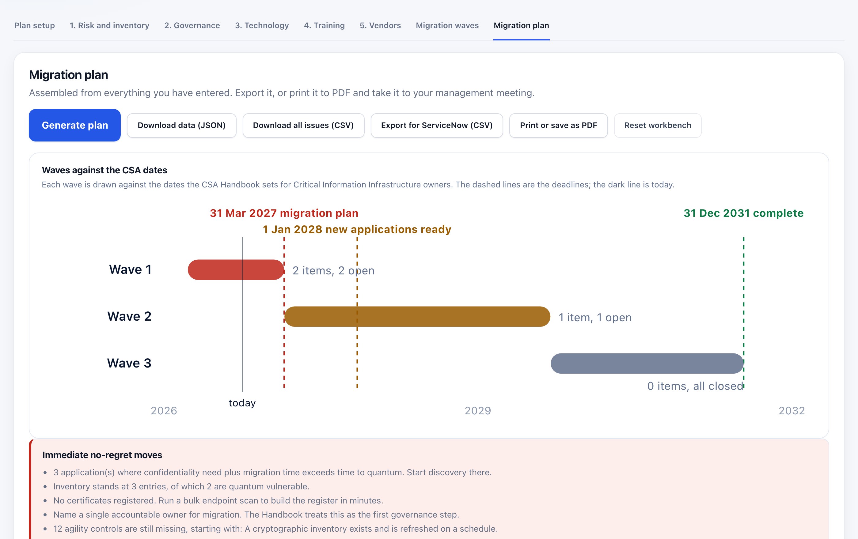
Task: Open the 3. Technology tab
Action: point(262,25)
